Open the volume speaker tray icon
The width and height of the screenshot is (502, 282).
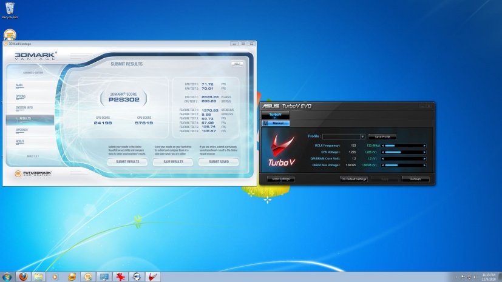475,277
